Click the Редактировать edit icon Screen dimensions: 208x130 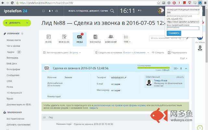click(x=169, y=52)
